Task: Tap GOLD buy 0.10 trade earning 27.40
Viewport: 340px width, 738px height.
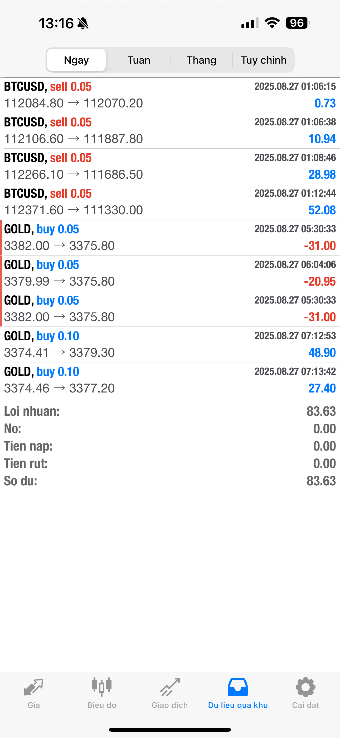Action: (170, 380)
